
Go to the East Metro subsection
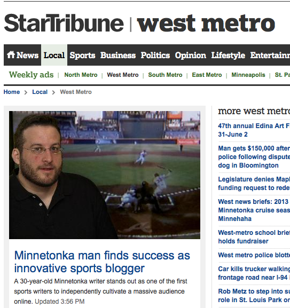(x=207, y=75)
